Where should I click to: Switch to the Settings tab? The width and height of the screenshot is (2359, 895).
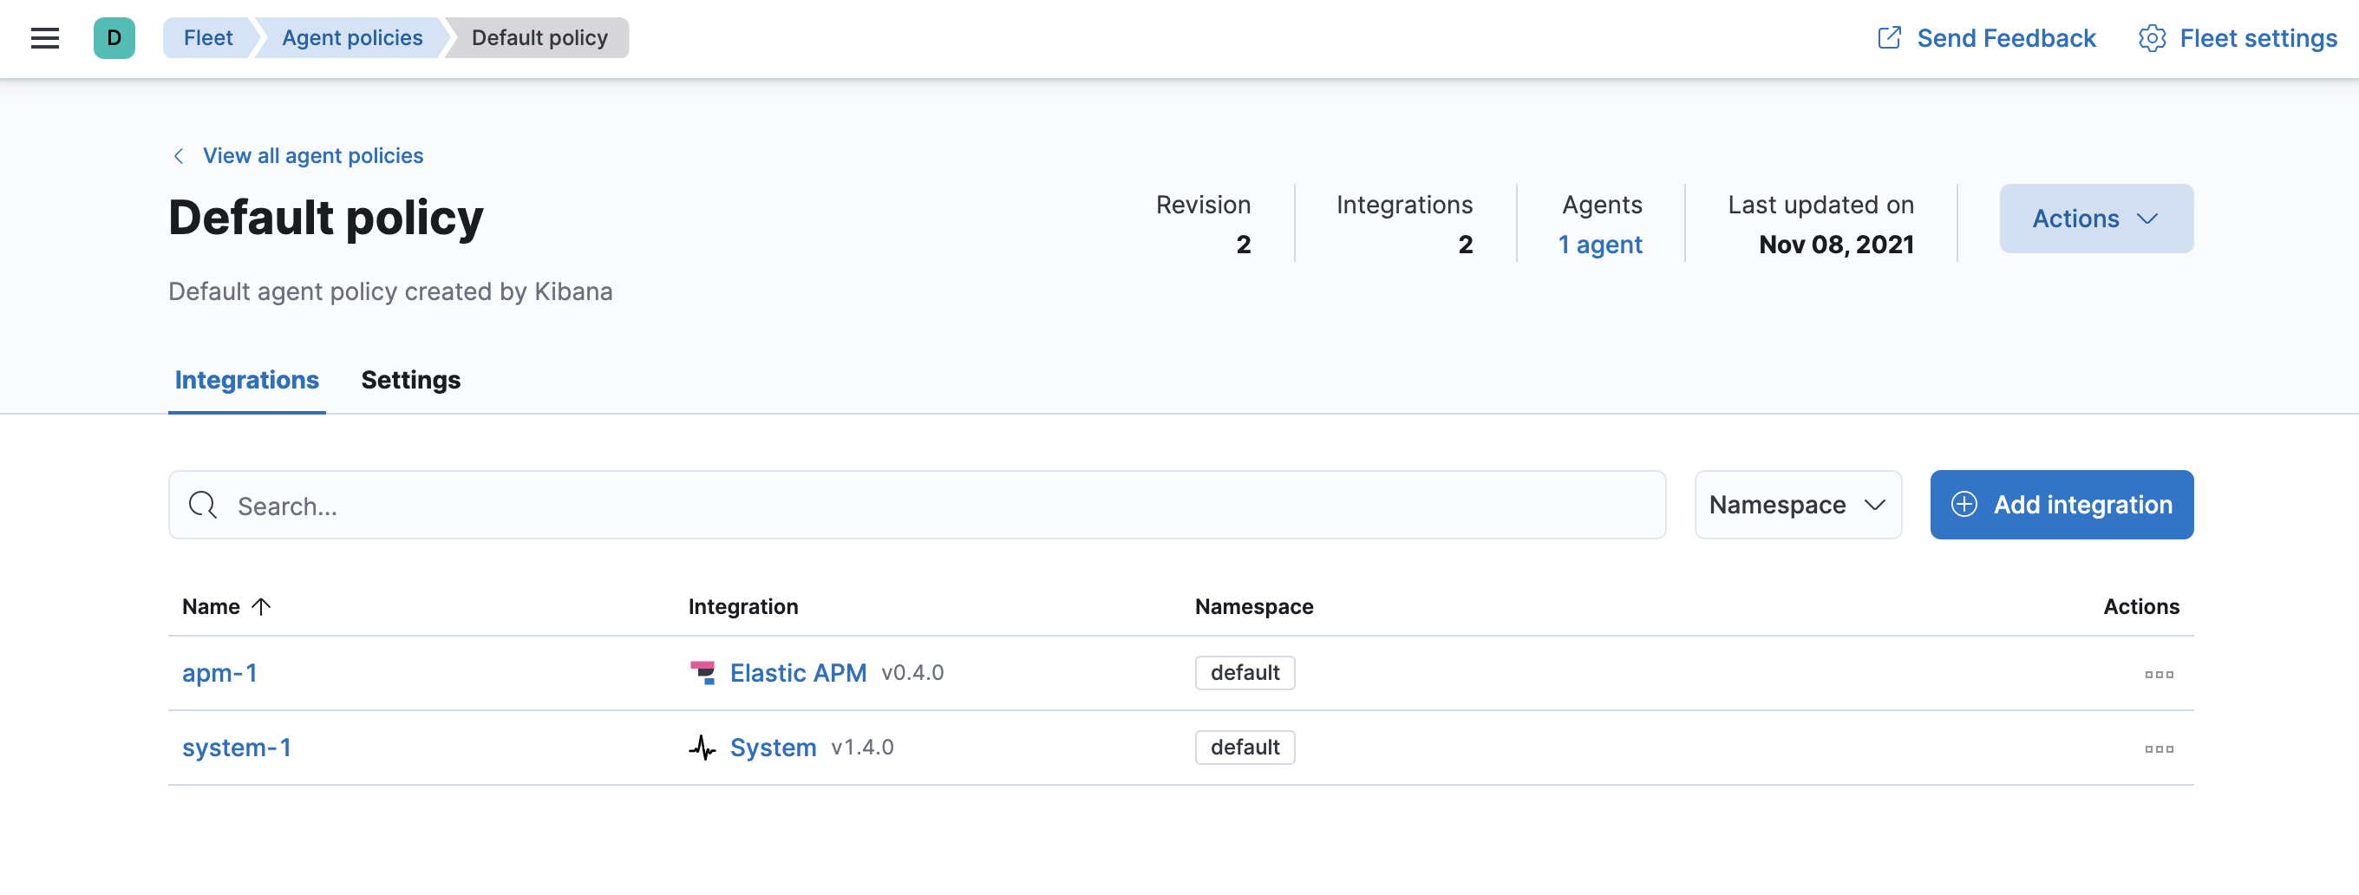[410, 379]
